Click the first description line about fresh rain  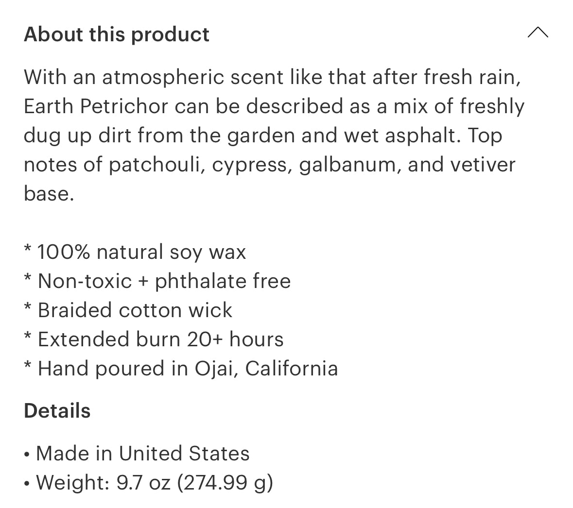[x=272, y=77]
